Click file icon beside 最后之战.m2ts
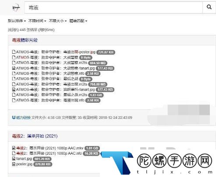216x177 pixels. [14, 95]
